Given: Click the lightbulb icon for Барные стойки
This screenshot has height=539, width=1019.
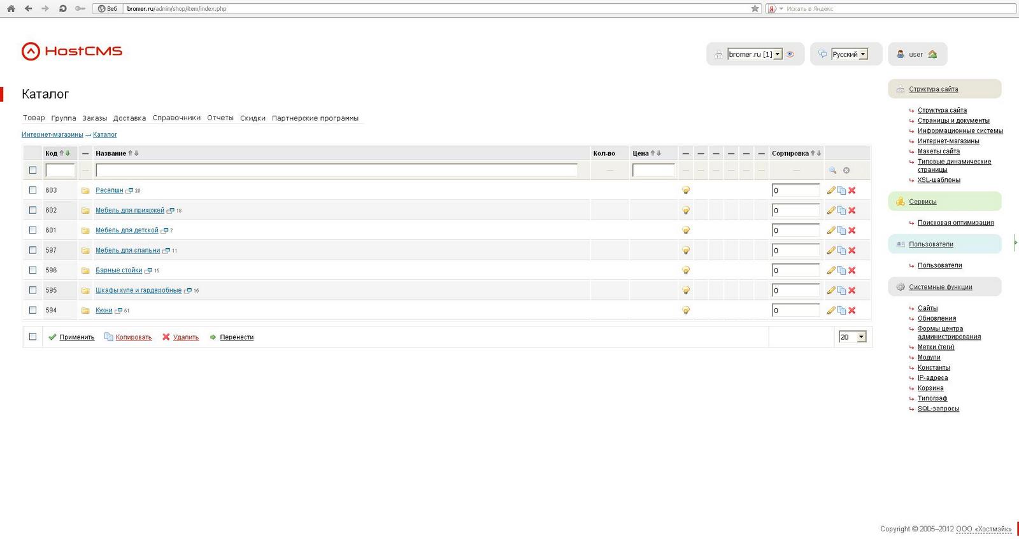Looking at the screenshot, I should [x=686, y=270].
